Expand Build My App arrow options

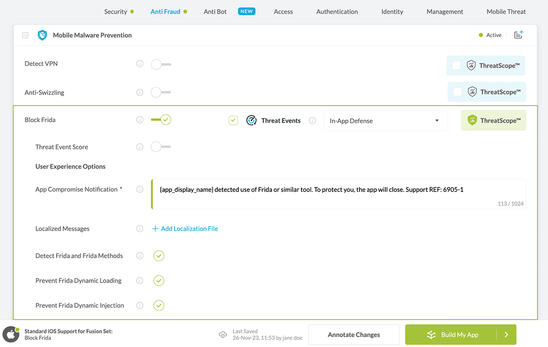pos(506,335)
